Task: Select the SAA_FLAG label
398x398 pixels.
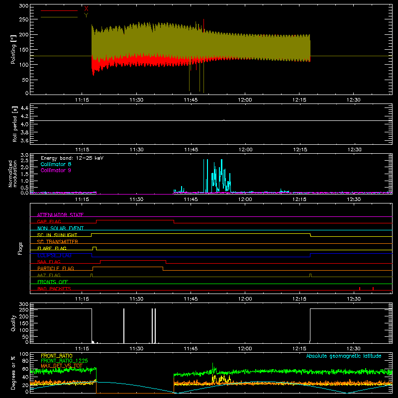Action: click(49, 262)
